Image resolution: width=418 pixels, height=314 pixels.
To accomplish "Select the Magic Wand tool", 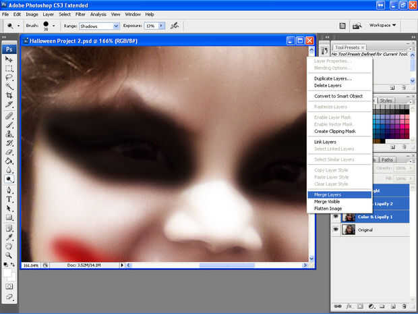I will coord(9,86).
